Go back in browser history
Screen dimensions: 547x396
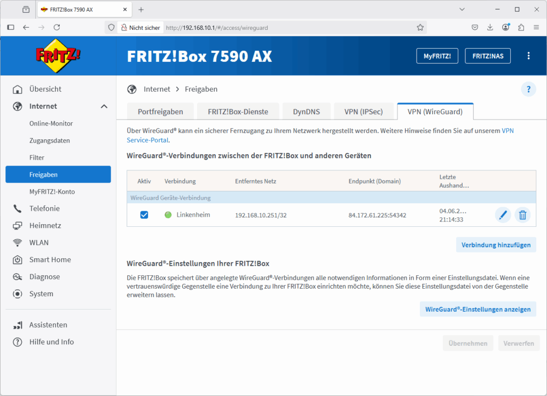(26, 27)
